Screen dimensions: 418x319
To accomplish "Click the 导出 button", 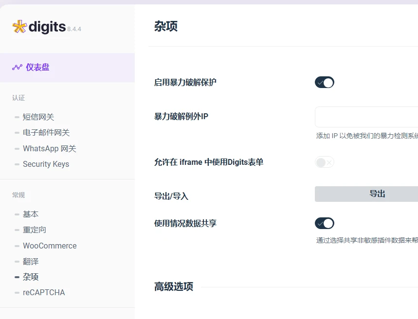I will tap(378, 194).
